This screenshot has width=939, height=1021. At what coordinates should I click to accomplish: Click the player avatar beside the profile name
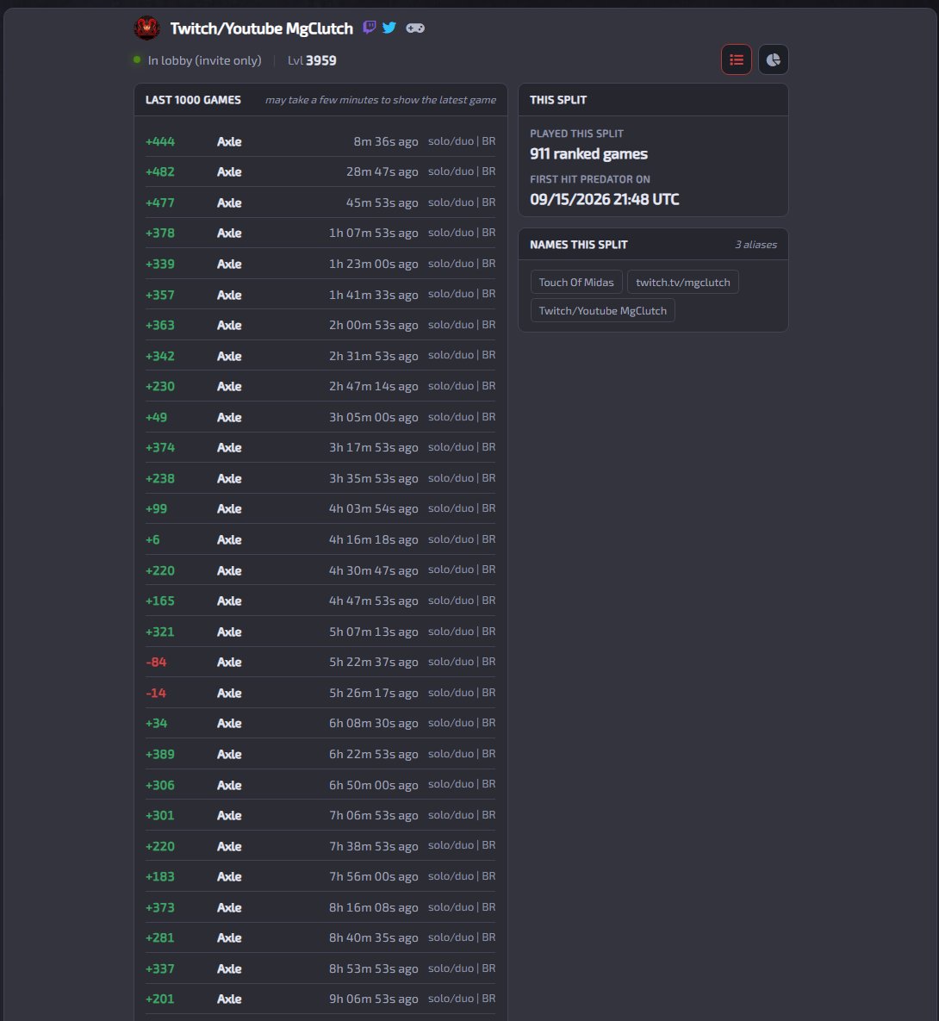click(x=146, y=28)
